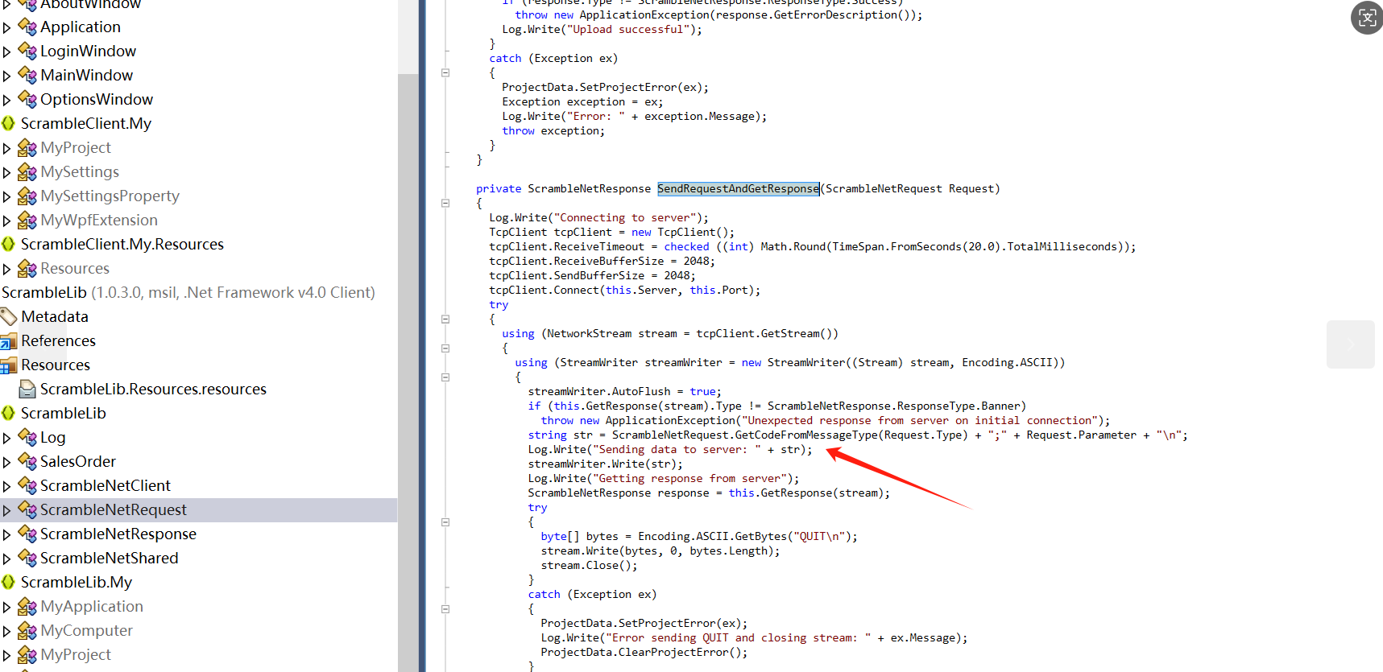The height and width of the screenshot is (672, 1383).
Task: Click the ScrambleNetShared class icon
Action: (27, 559)
